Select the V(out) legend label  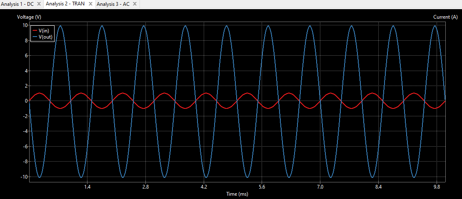point(46,37)
